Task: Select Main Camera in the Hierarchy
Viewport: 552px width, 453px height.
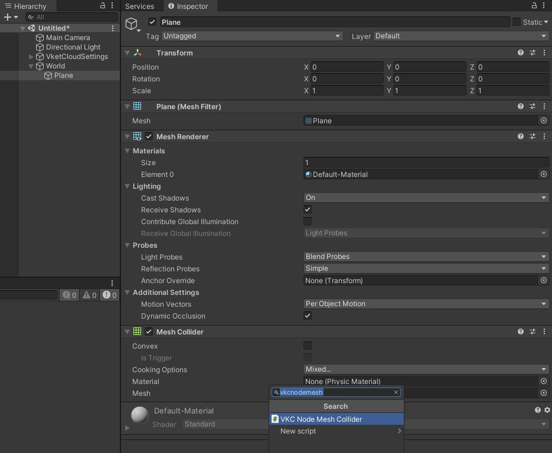Action: pos(68,38)
